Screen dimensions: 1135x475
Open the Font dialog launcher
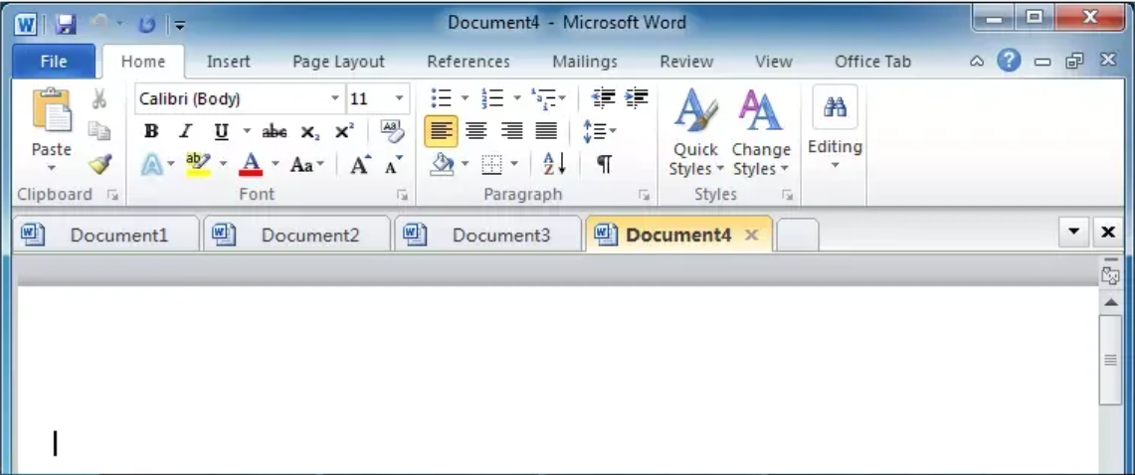click(403, 195)
